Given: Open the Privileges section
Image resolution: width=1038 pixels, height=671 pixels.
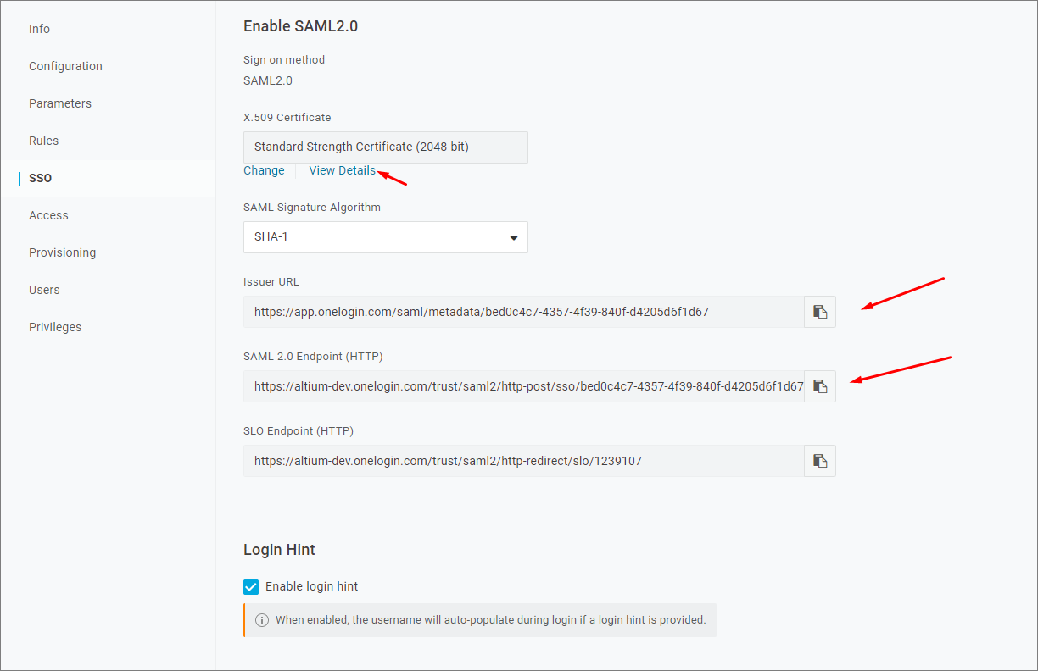Looking at the screenshot, I should pyautogui.click(x=55, y=327).
